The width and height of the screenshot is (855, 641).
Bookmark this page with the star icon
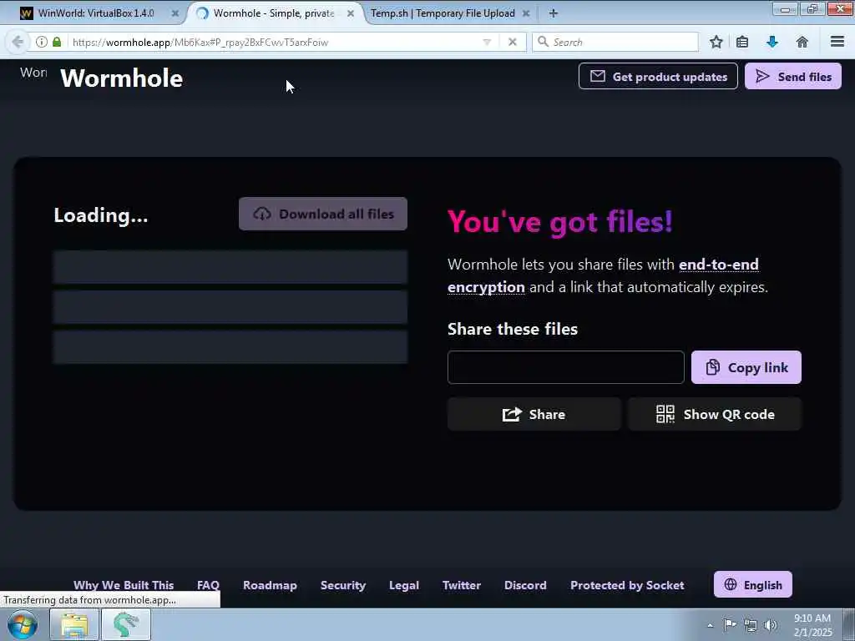pos(716,42)
